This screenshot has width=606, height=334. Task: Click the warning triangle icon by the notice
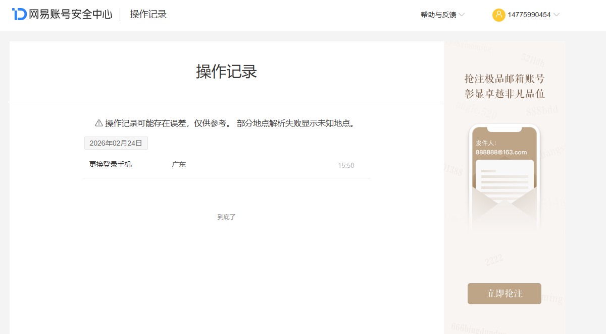coord(99,123)
